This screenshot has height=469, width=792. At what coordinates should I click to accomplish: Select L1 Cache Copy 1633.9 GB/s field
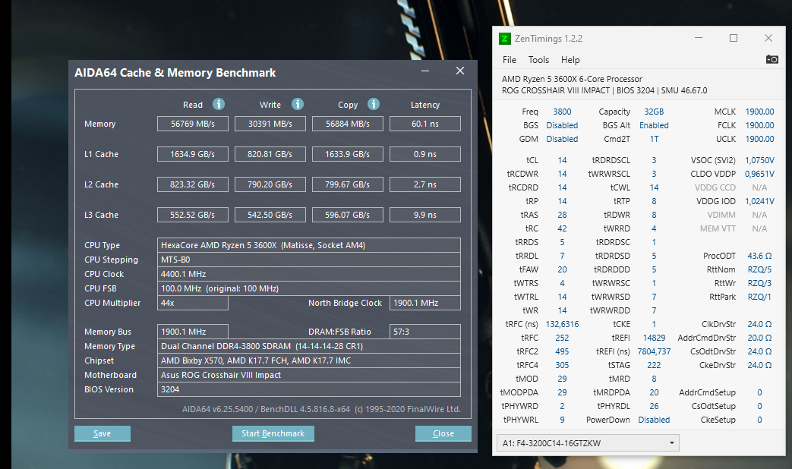pos(348,154)
